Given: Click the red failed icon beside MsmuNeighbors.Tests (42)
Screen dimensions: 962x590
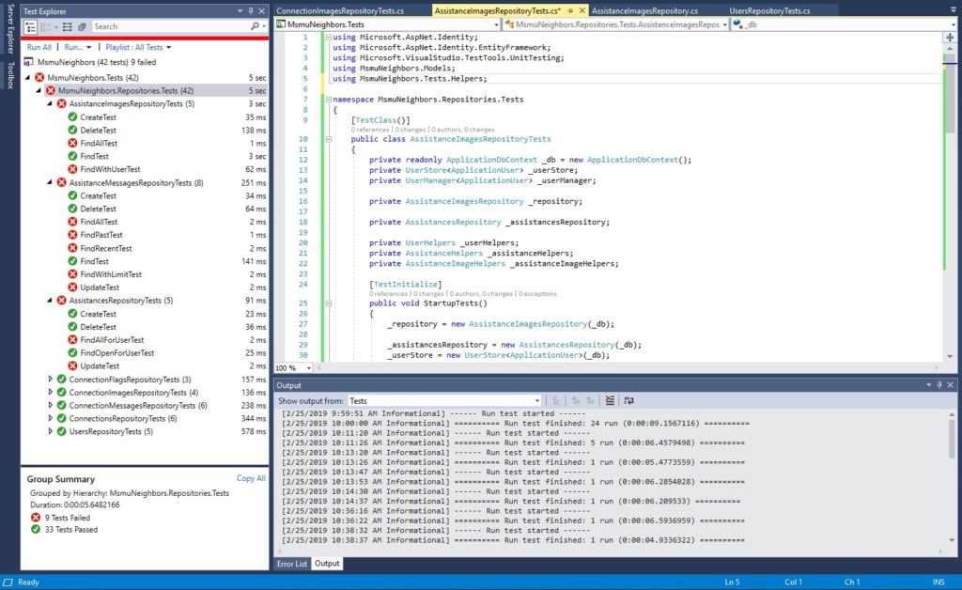Looking at the screenshot, I should click(x=39, y=77).
